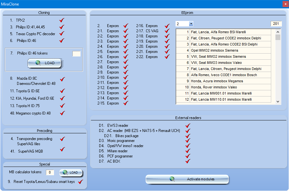Click LOAD under Philips ID:46 tokens
This screenshot has height=191, width=289.
[x=45, y=63]
